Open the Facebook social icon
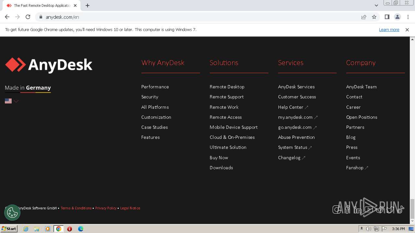 348,209
